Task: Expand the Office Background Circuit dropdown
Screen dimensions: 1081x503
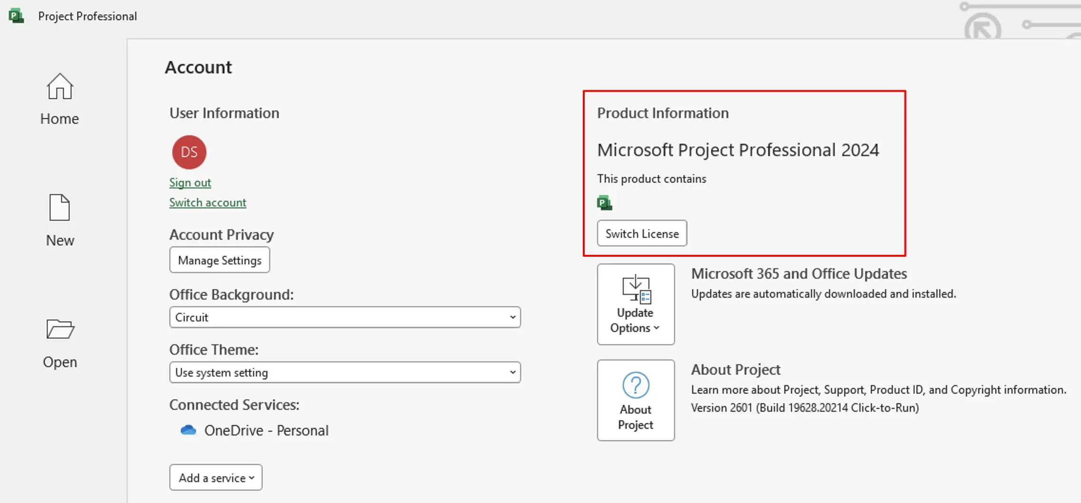Action: tap(345, 318)
